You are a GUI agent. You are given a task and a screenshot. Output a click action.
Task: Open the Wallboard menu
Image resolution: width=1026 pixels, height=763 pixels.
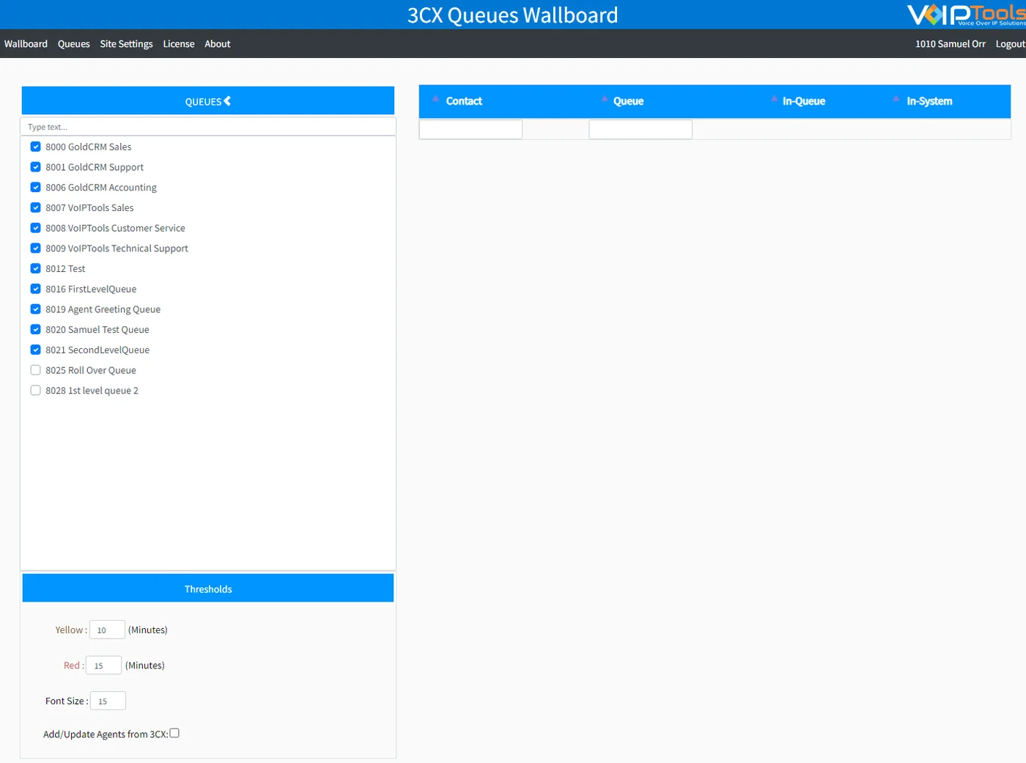coord(26,44)
